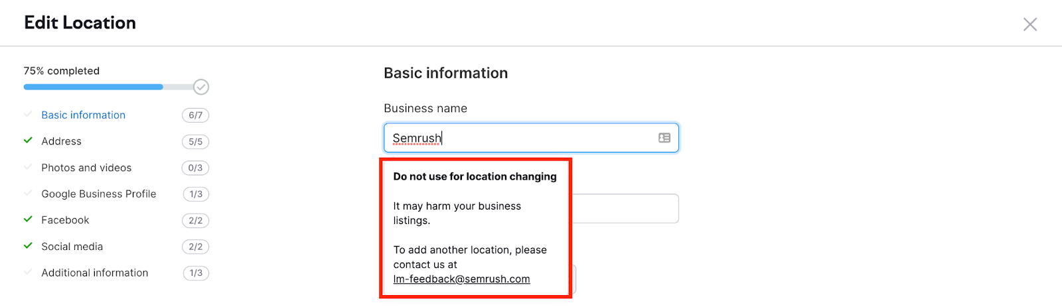Close the Edit Location dialog
The height and width of the screenshot is (307, 1062).
(1029, 25)
